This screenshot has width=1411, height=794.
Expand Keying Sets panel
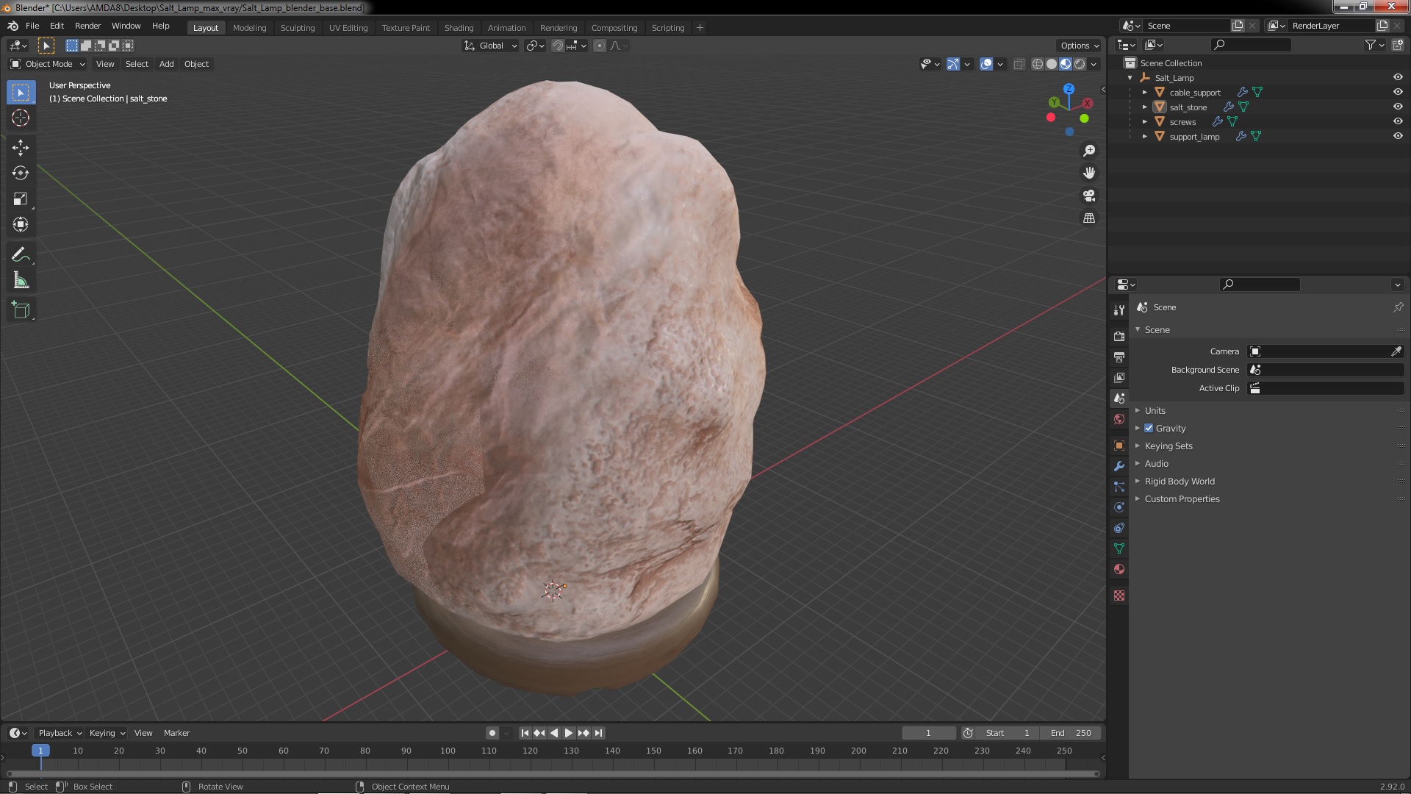pos(1168,446)
